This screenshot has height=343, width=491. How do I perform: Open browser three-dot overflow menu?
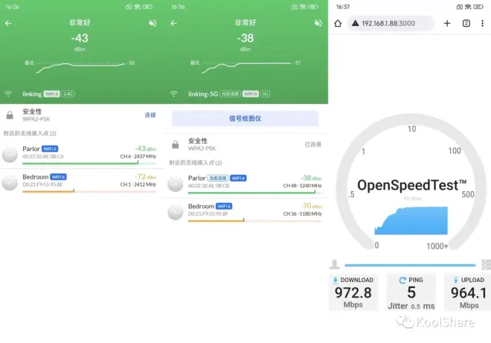(x=482, y=23)
